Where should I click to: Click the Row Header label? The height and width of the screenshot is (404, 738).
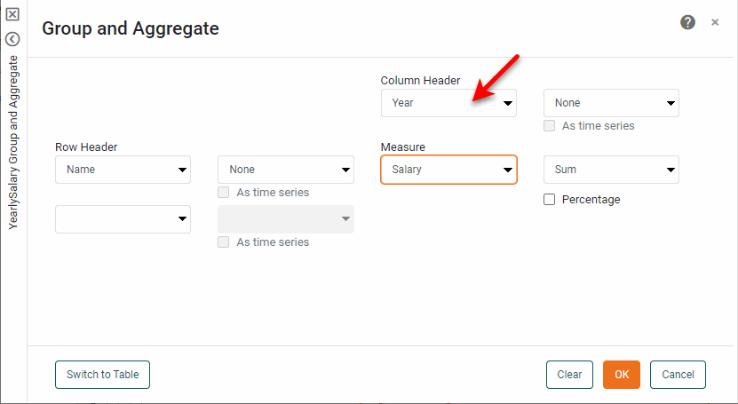[86, 147]
